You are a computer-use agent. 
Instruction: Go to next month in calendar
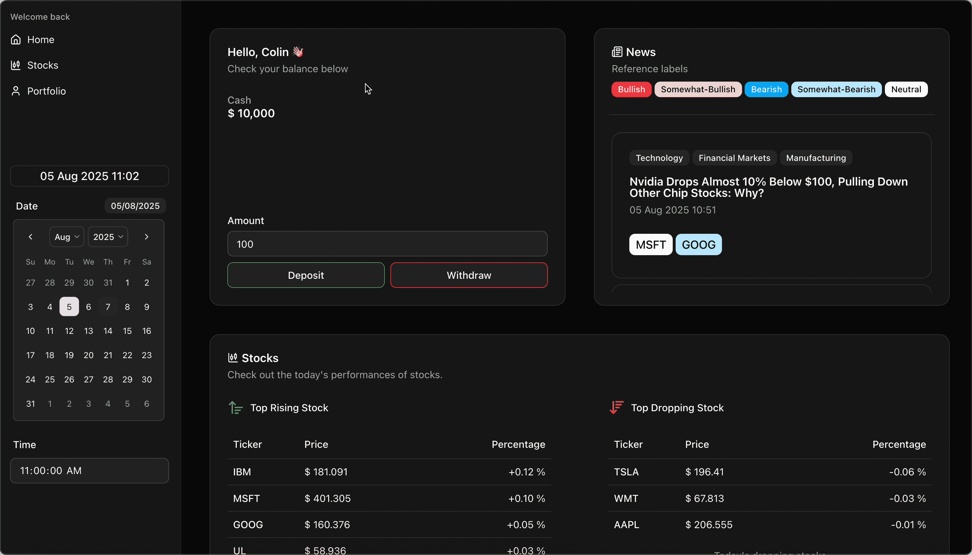coord(146,237)
